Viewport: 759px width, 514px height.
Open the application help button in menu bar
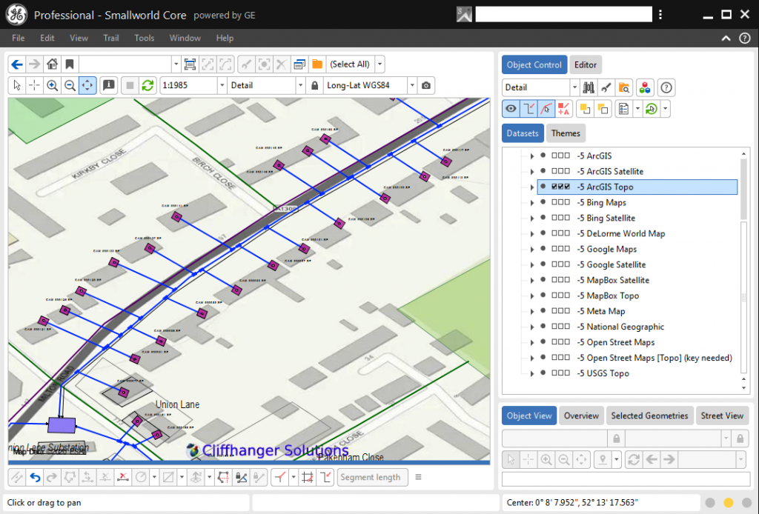tap(745, 39)
